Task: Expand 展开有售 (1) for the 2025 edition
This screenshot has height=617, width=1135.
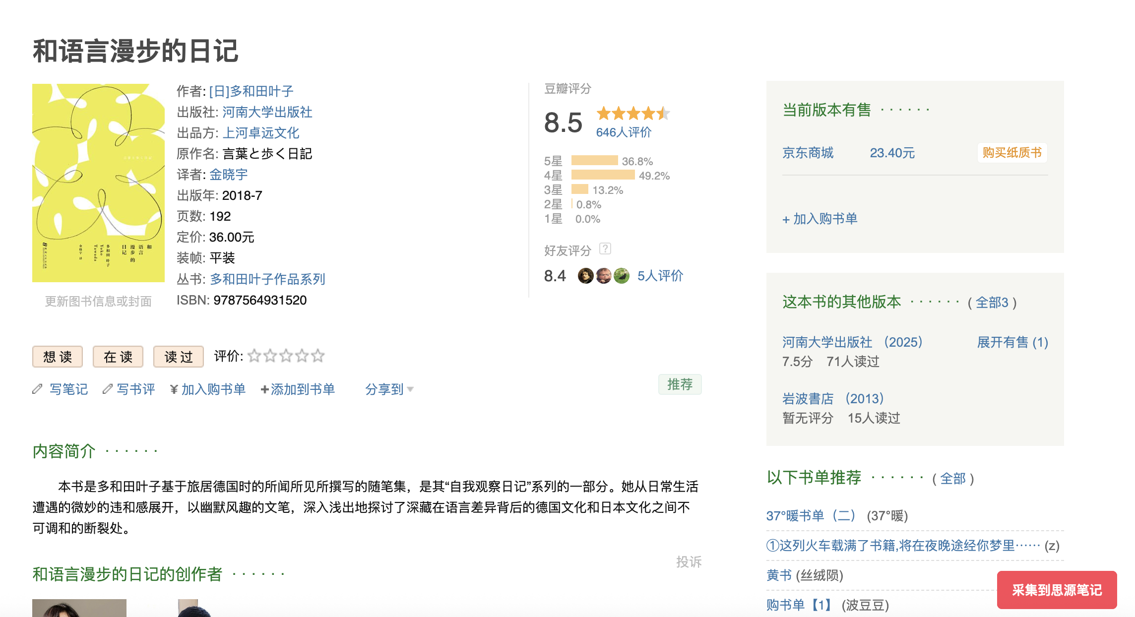Action: point(1012,342)
